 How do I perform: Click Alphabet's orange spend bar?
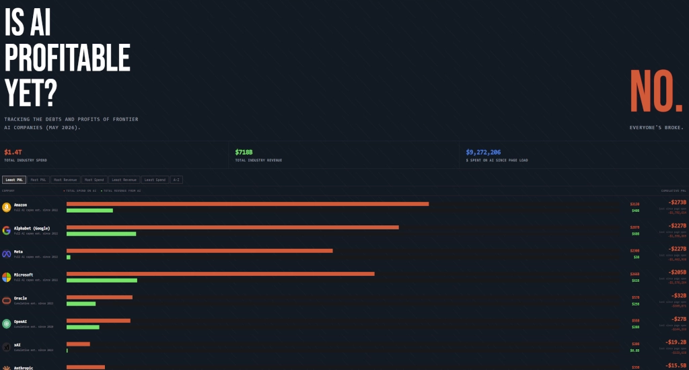(x=232, y=227)
